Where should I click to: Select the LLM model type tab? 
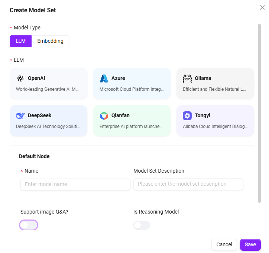tap(21, 41)
